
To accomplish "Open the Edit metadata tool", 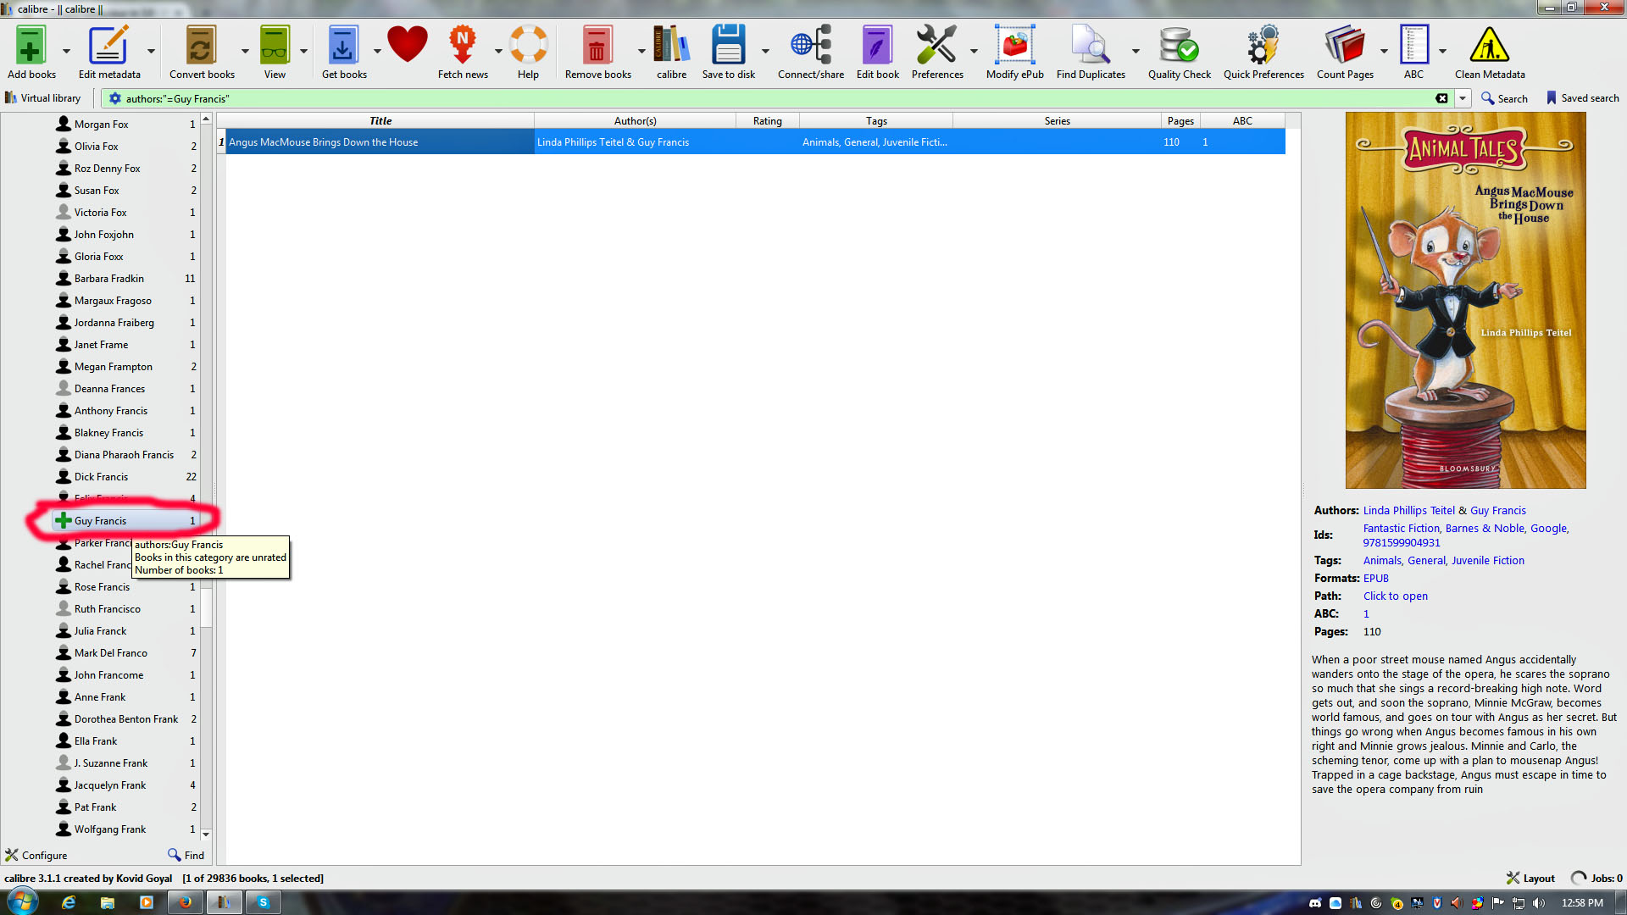I will (x=108, y=47).
